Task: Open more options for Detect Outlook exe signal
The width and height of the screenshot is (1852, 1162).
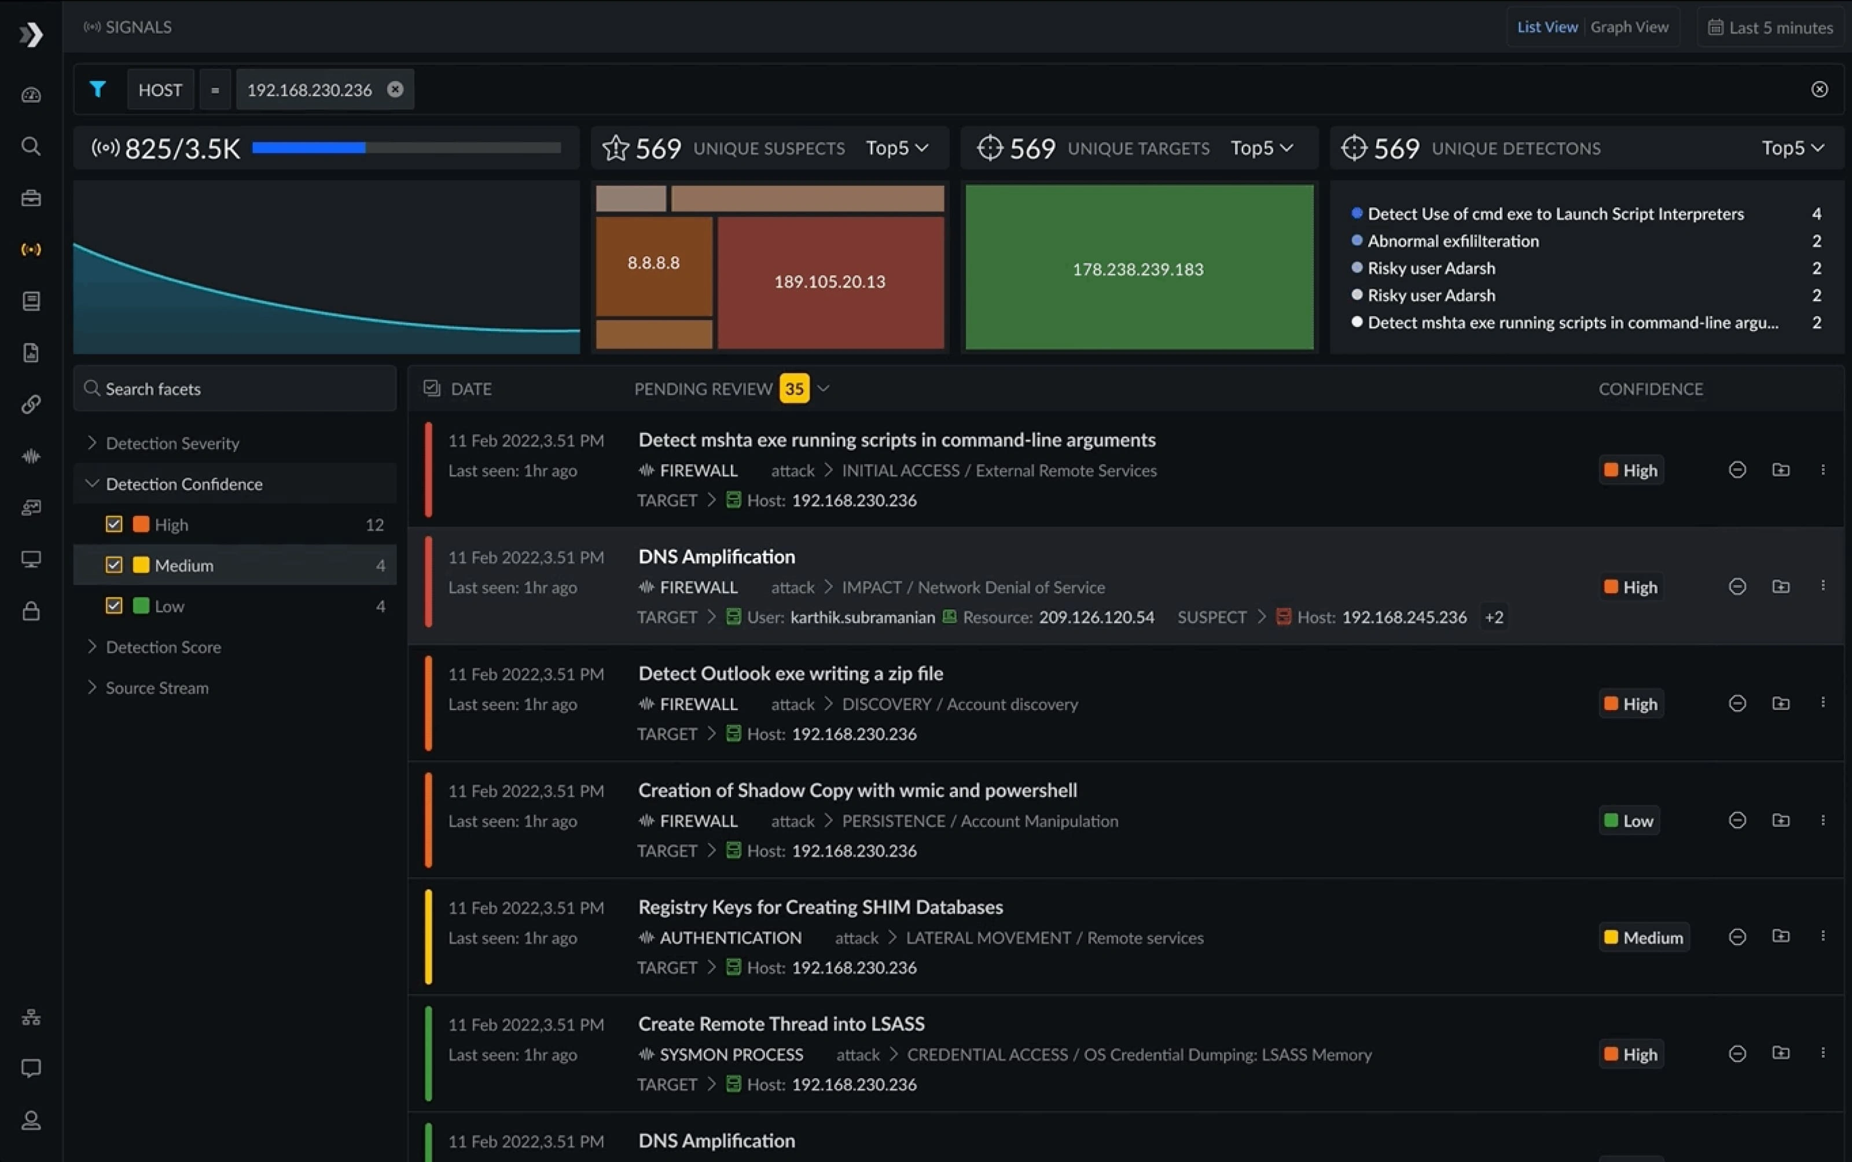Action: point(1823,703)
